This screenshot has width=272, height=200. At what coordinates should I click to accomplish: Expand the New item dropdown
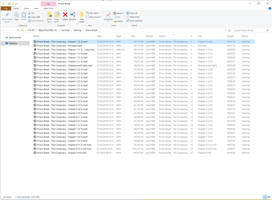coord(93,13)
